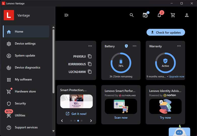Open the Security section

[26, 103]
